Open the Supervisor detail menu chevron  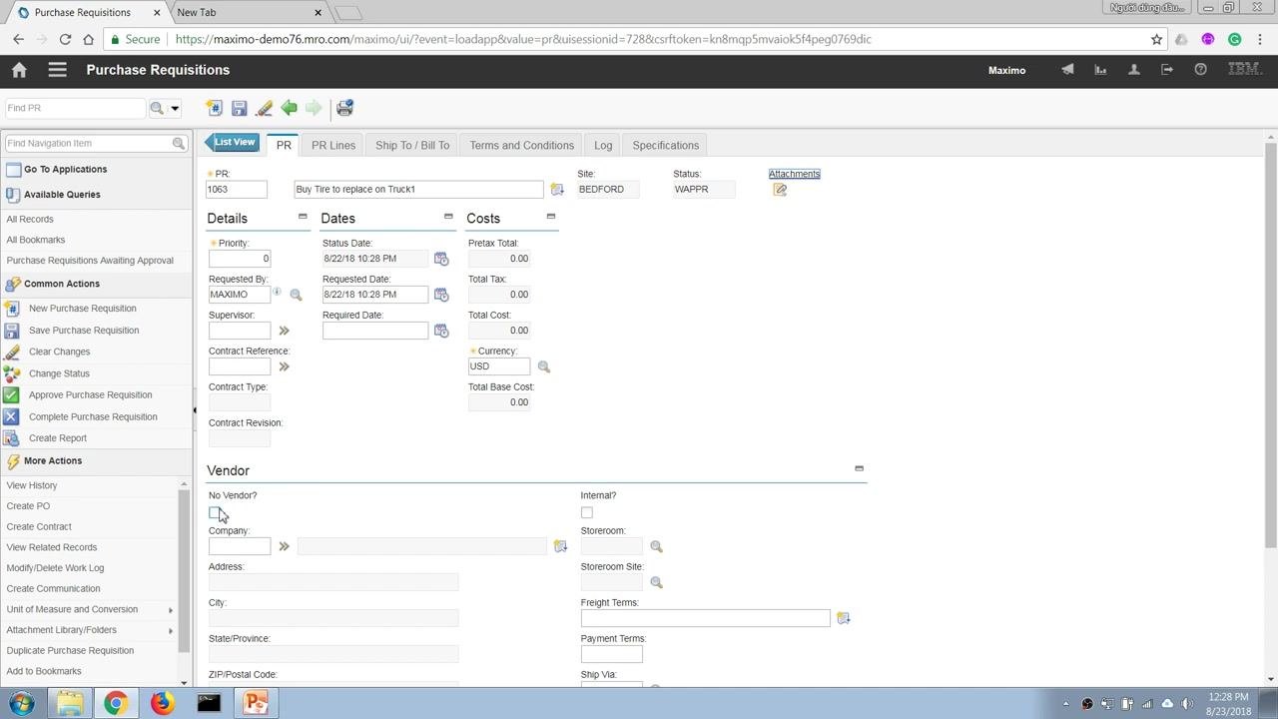284,331
